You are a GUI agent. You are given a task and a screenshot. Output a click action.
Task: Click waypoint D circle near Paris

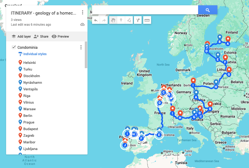tap(160, 103)
